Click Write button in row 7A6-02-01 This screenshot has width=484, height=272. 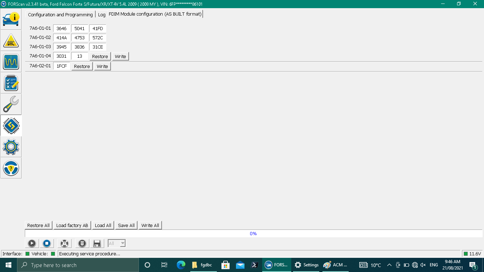pos(102,66)
